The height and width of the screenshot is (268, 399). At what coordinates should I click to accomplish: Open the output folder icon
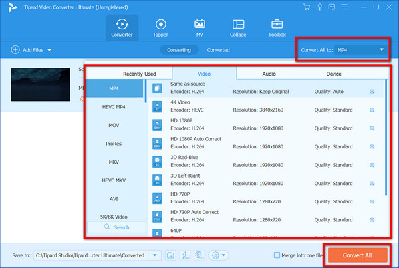(x=170, y=255)
